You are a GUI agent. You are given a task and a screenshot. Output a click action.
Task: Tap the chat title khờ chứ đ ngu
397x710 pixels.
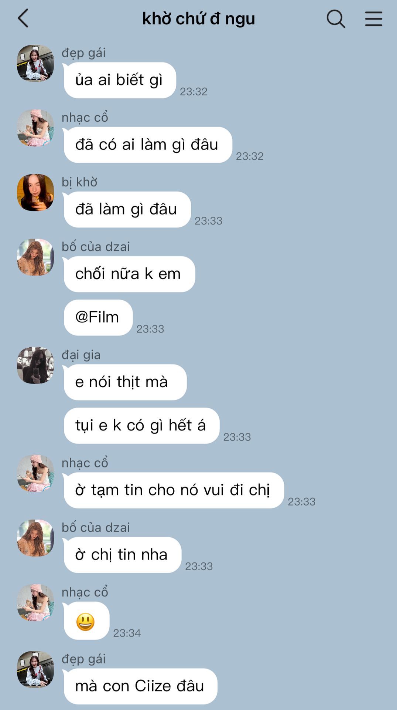coord(199,19)
